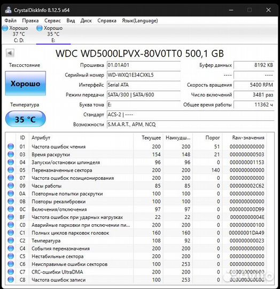Click status orb for attribute C5

click(11, 256)
